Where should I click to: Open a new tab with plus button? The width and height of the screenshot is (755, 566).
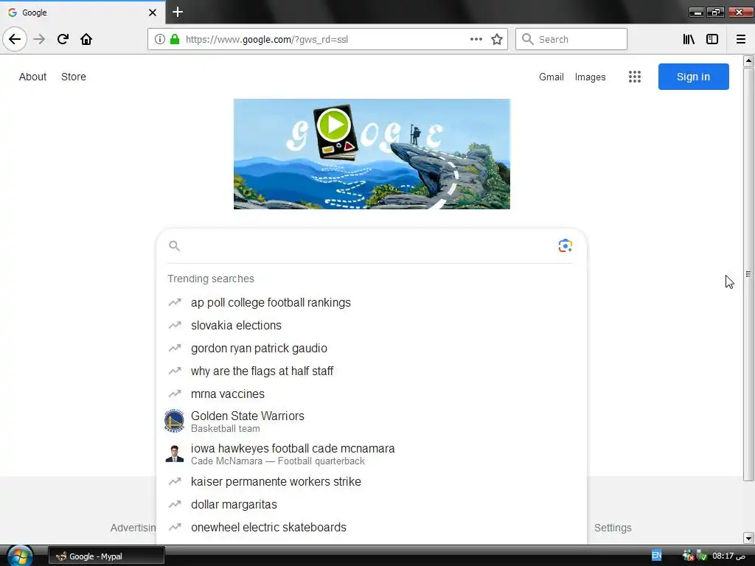coord(178,12)
